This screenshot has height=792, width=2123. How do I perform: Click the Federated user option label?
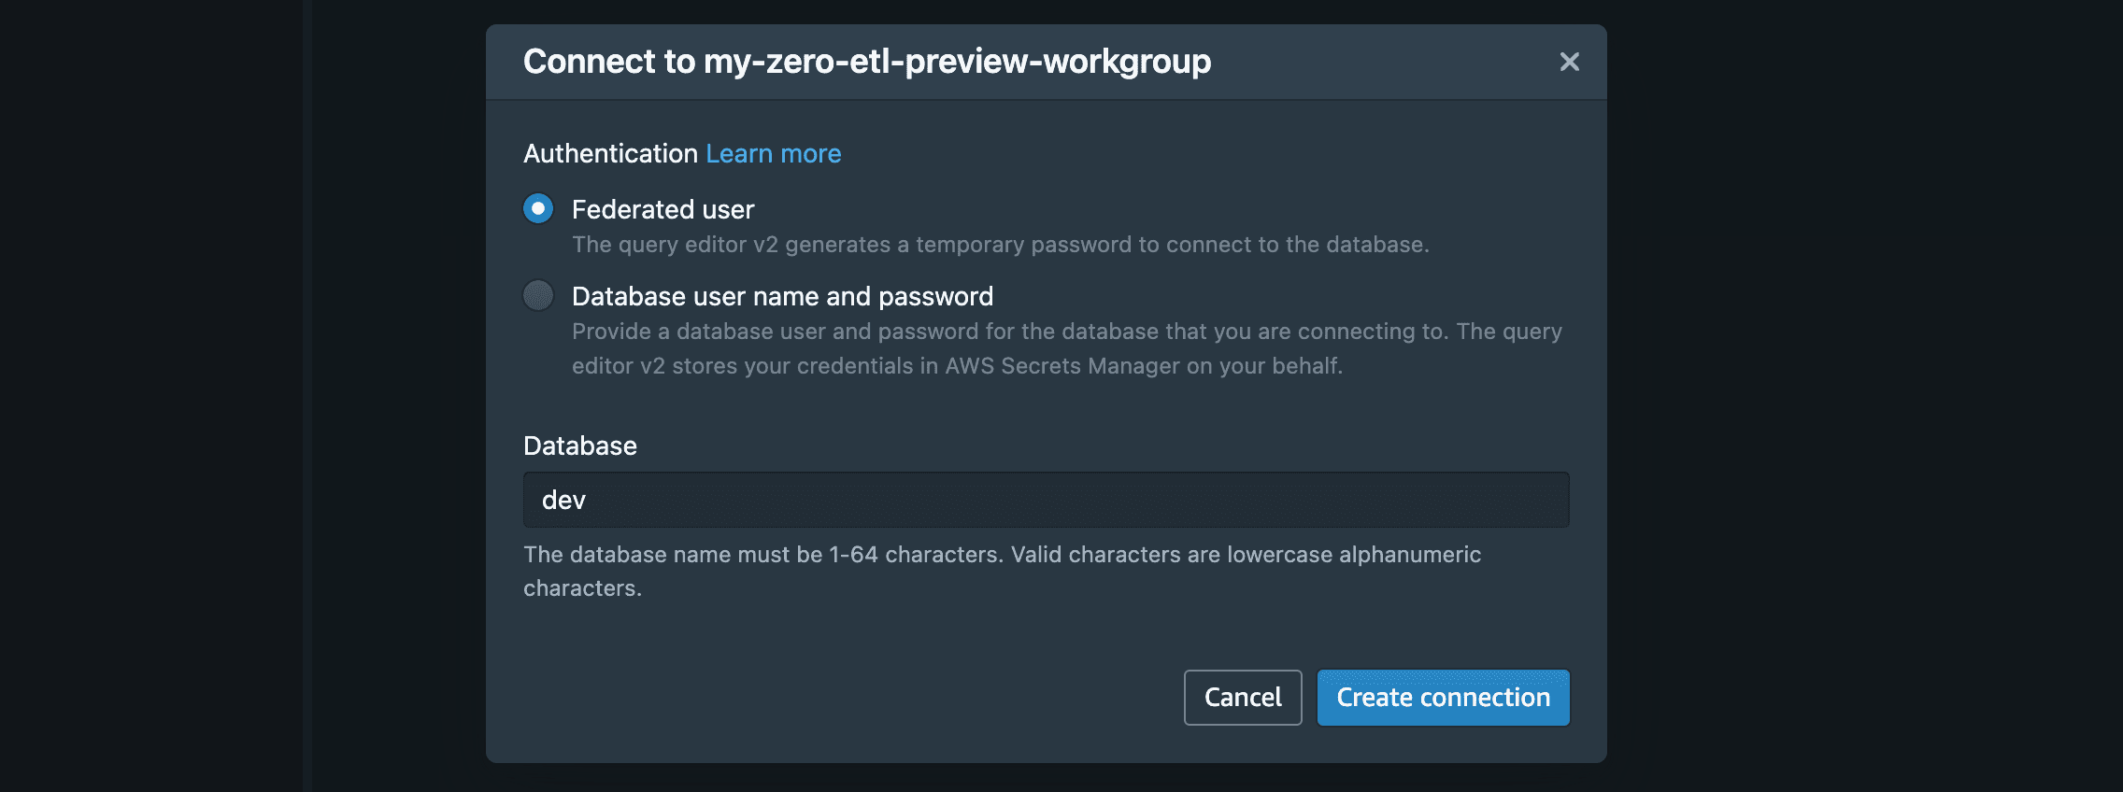point(663,209)
